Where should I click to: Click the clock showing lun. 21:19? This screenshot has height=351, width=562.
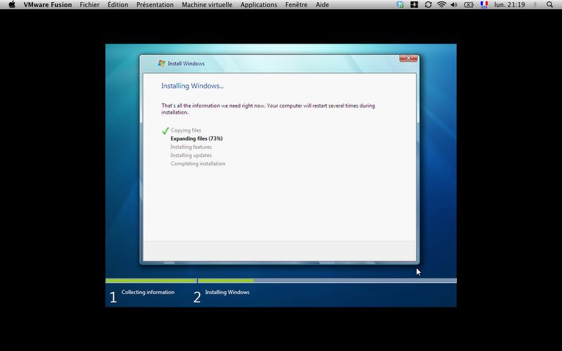[509, 5]
